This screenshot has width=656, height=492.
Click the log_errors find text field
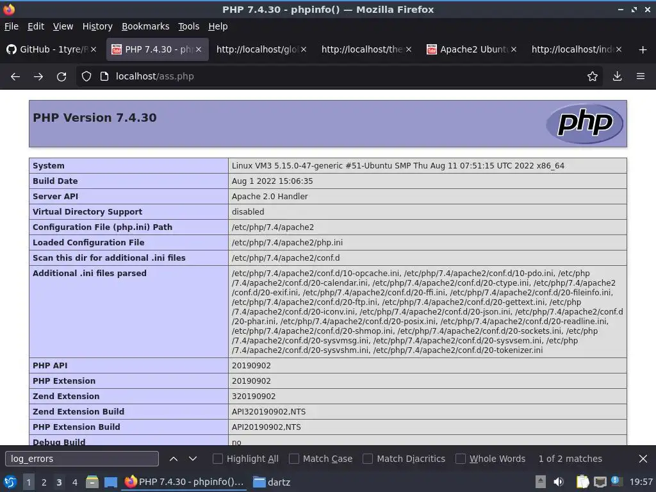tap(82, 459)
